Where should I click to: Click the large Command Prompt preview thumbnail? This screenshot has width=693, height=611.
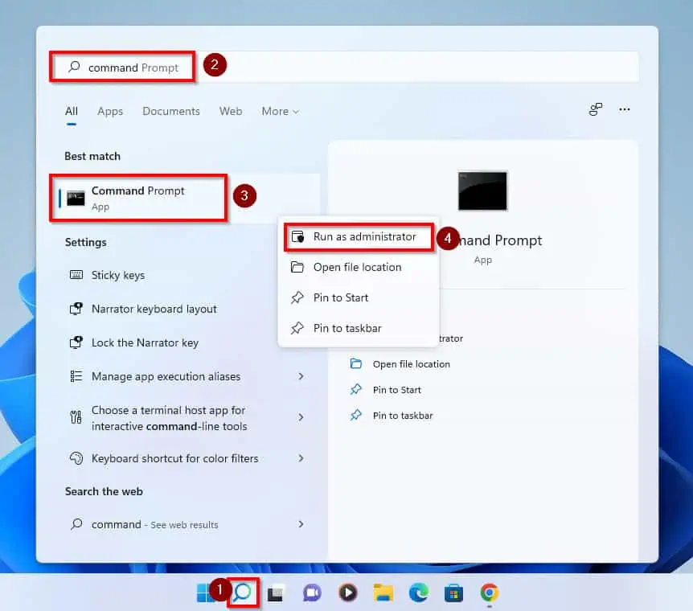click(x=482, y=191)
